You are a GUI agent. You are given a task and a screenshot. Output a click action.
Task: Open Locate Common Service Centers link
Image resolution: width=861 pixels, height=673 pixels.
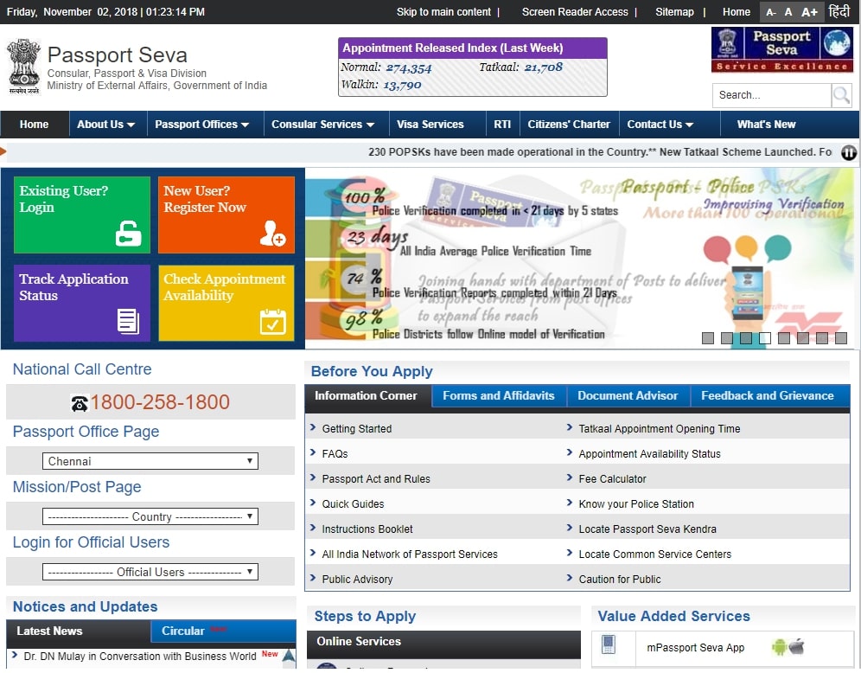[x=655, y=554]
